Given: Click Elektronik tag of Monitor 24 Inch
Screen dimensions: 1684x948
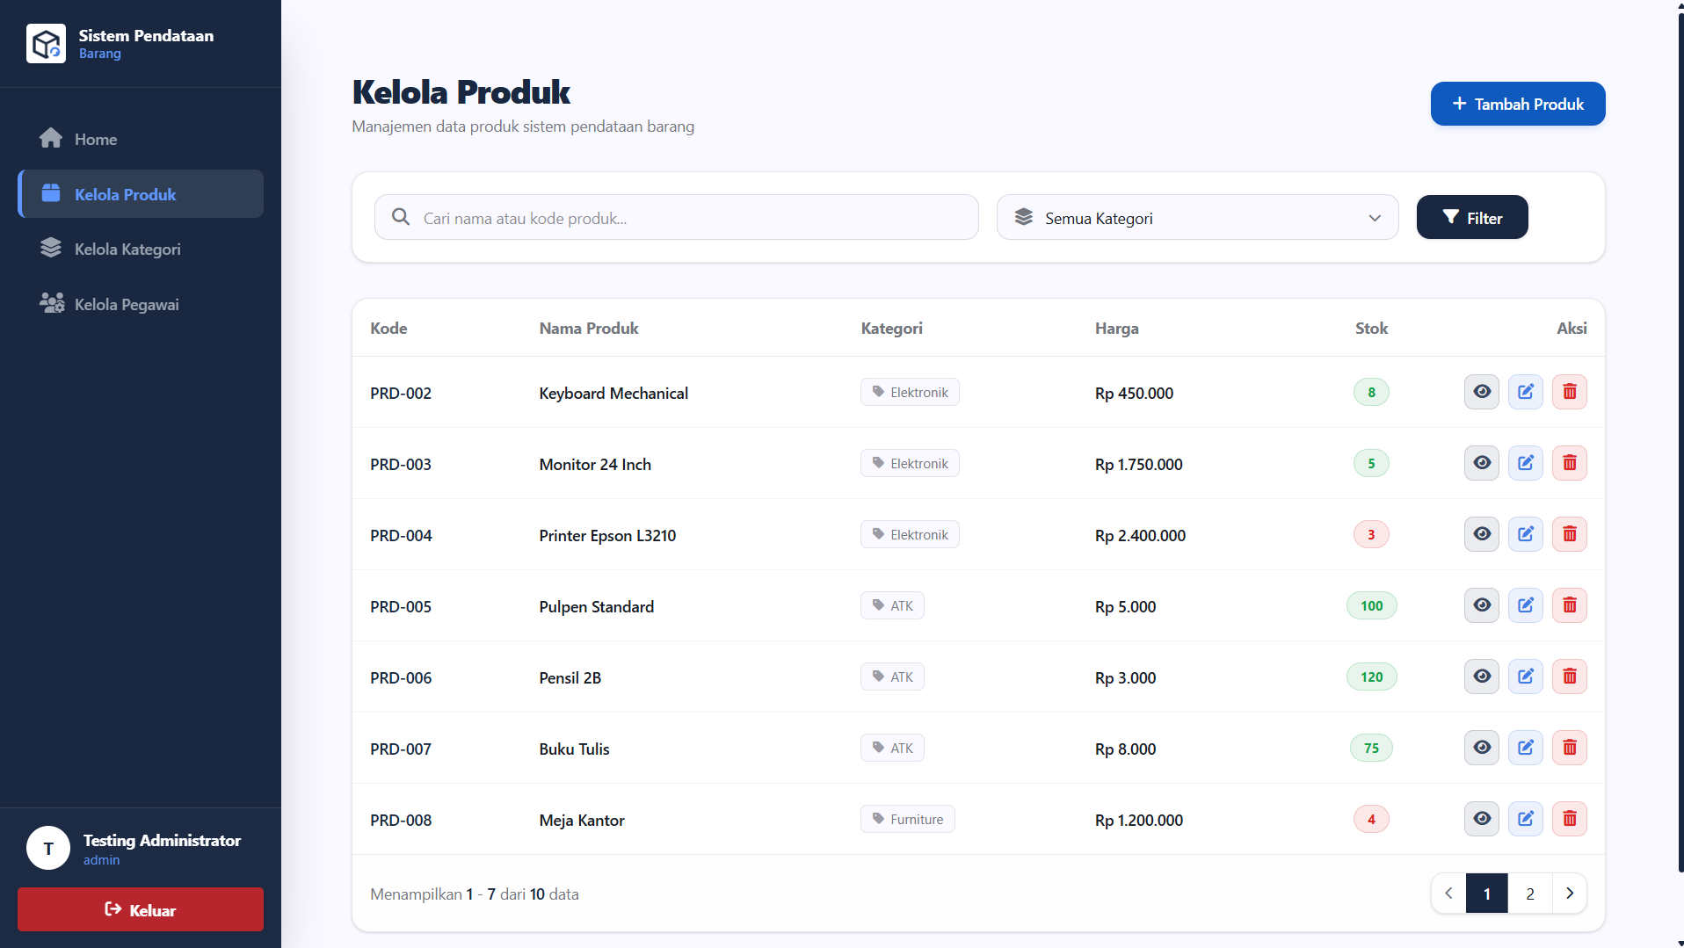Looking at the screenshot, I should [910, 463].
